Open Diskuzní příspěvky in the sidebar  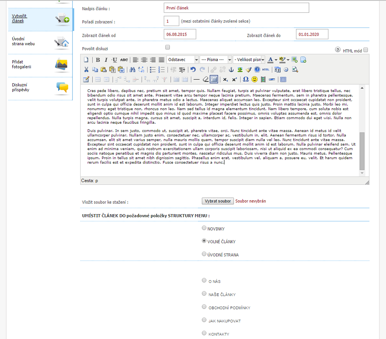click(x=41, y=88)
